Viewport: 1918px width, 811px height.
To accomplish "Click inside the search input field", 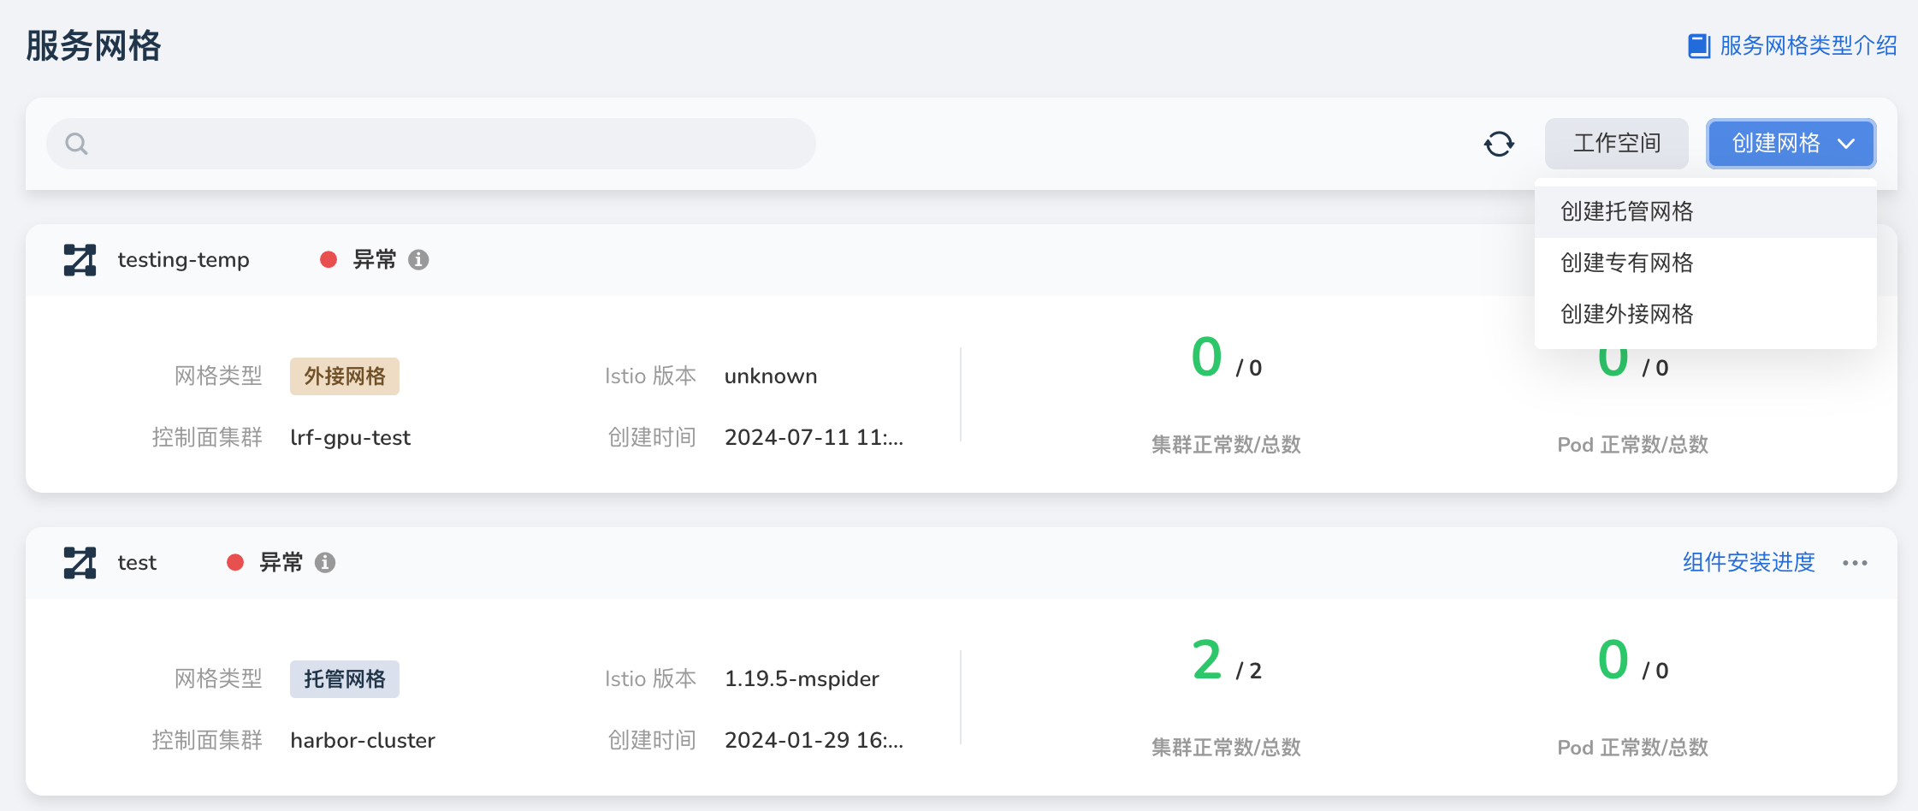I will [428, 144].
